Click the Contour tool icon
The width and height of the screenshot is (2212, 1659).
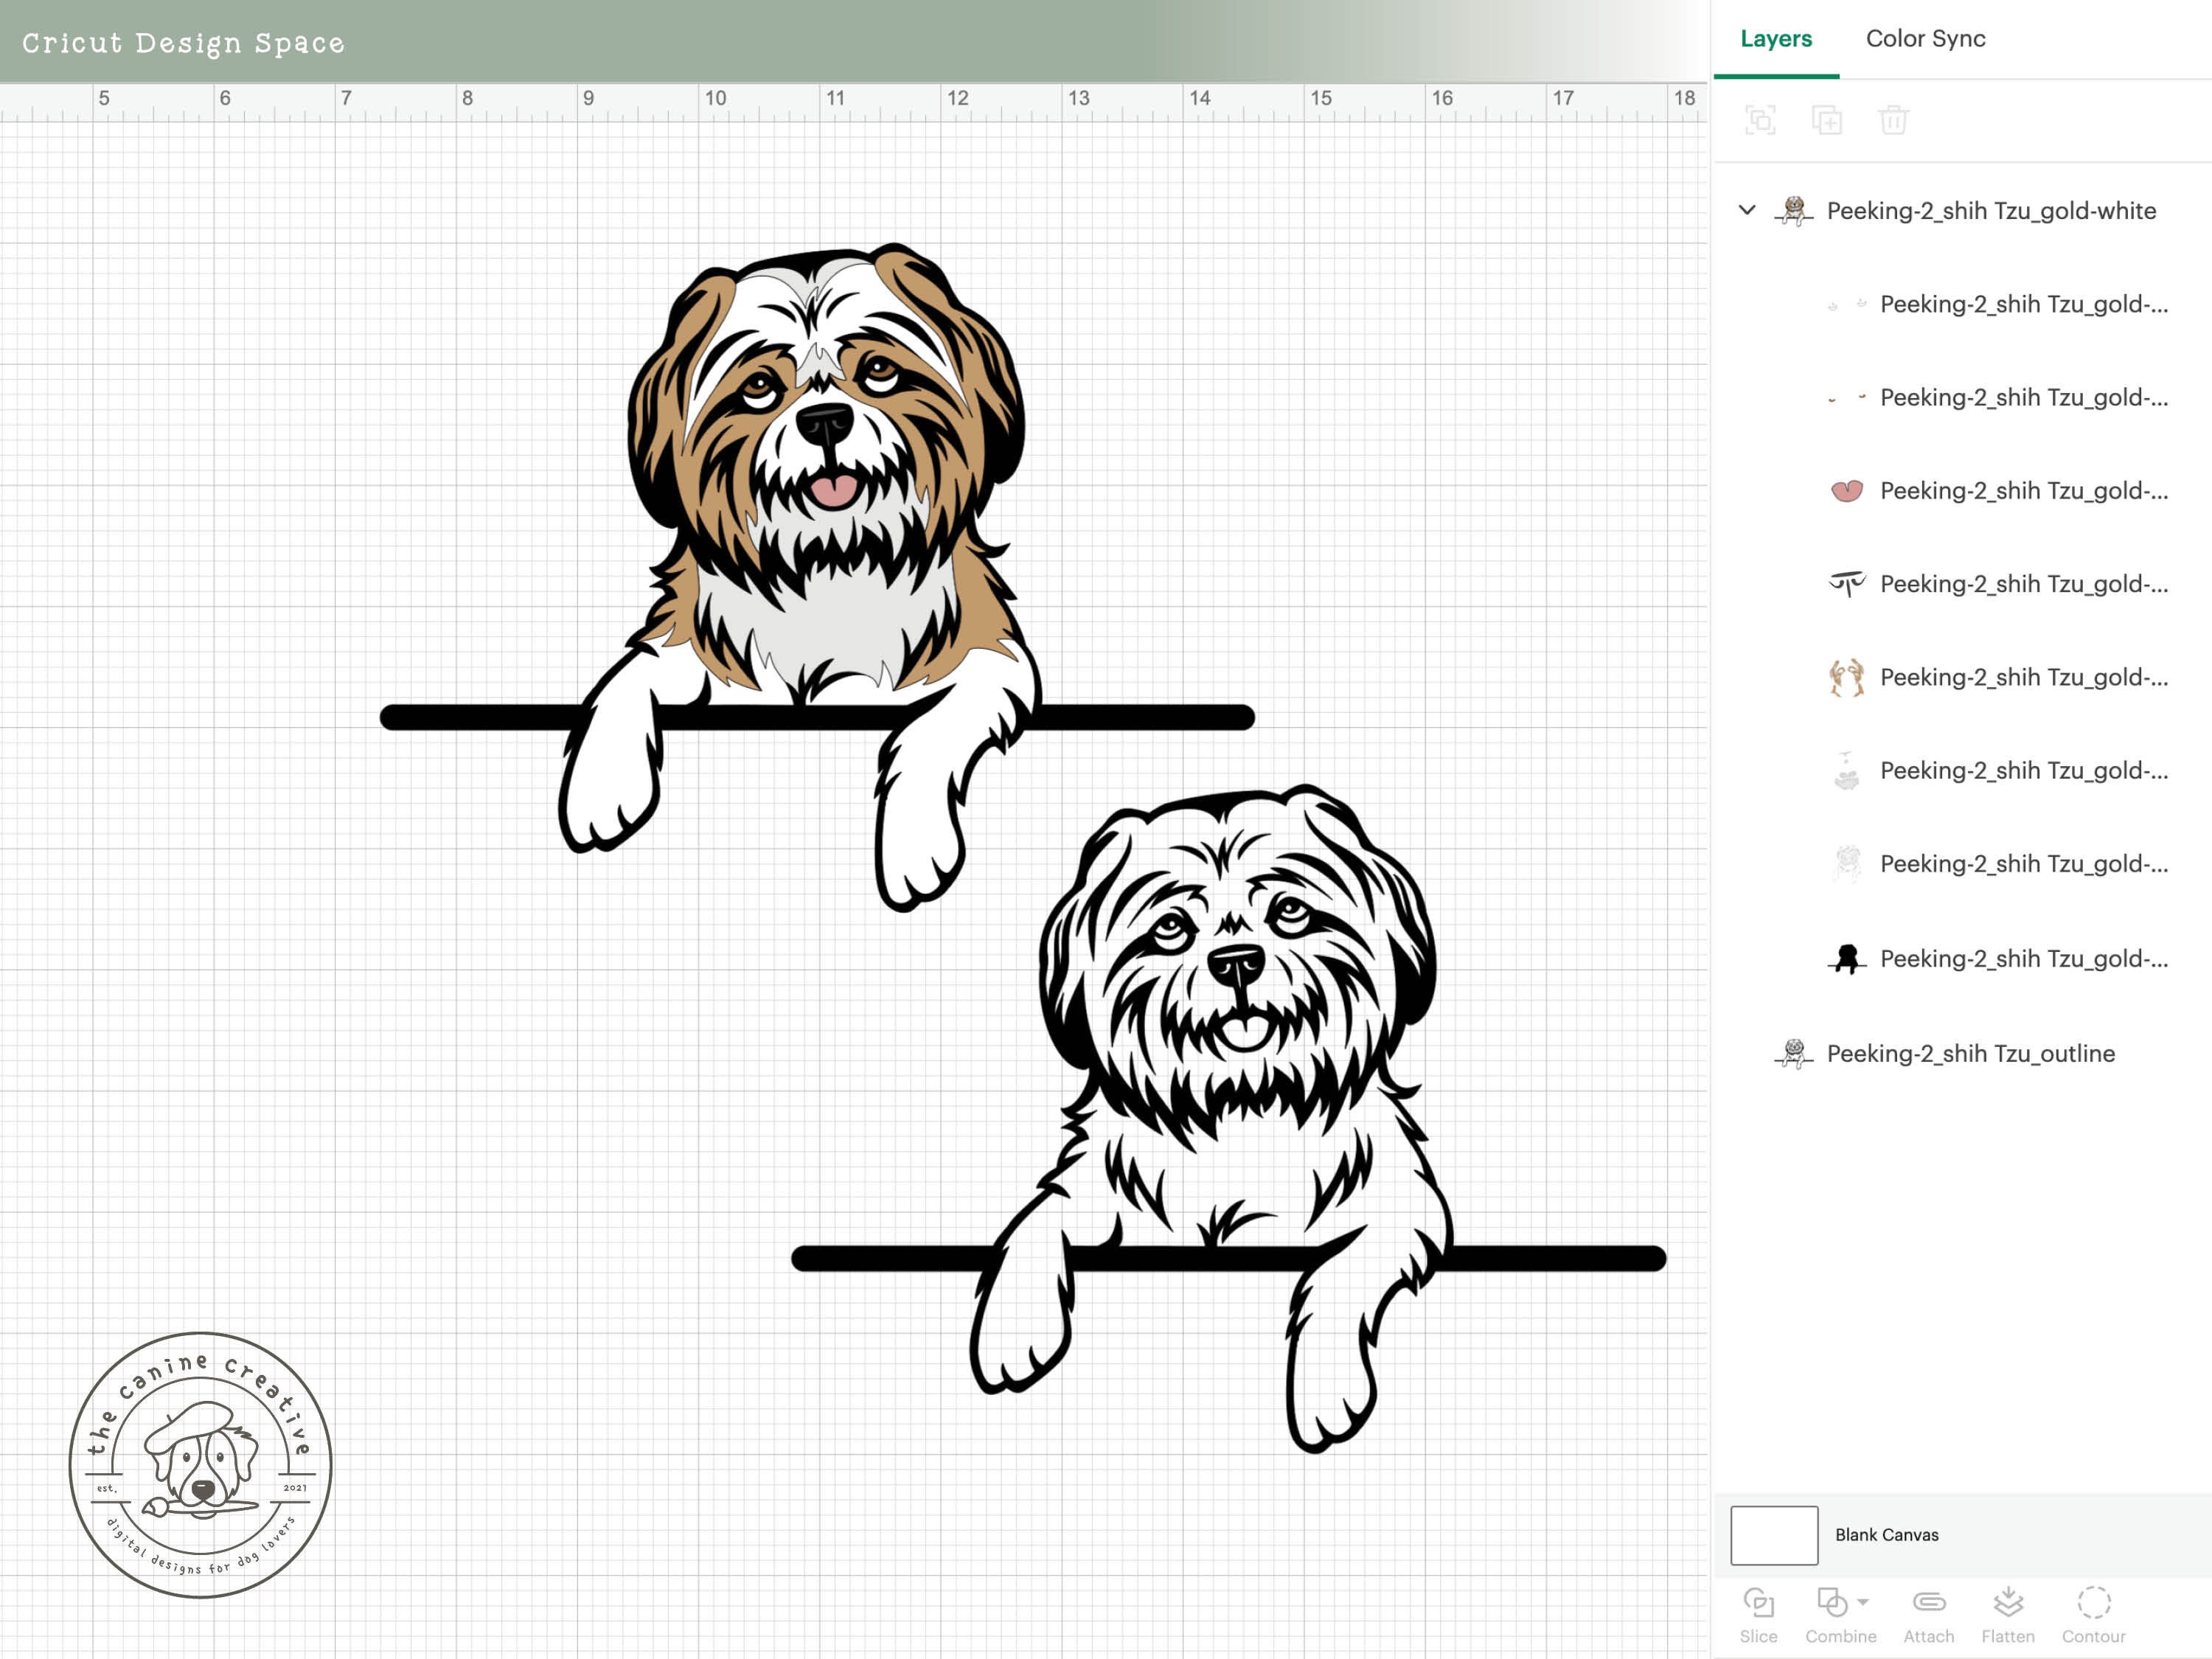(x=2094, y=1603)
